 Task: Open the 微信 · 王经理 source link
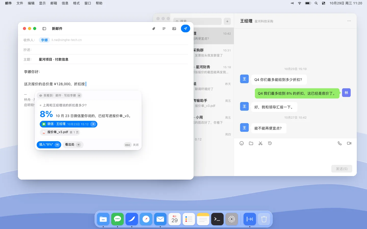pos(69,124)
